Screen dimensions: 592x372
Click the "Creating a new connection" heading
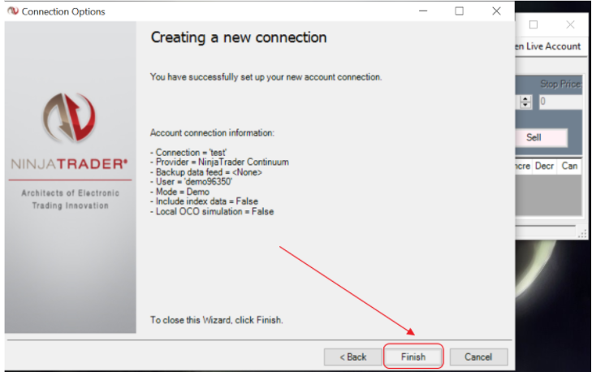coord(239,37)
